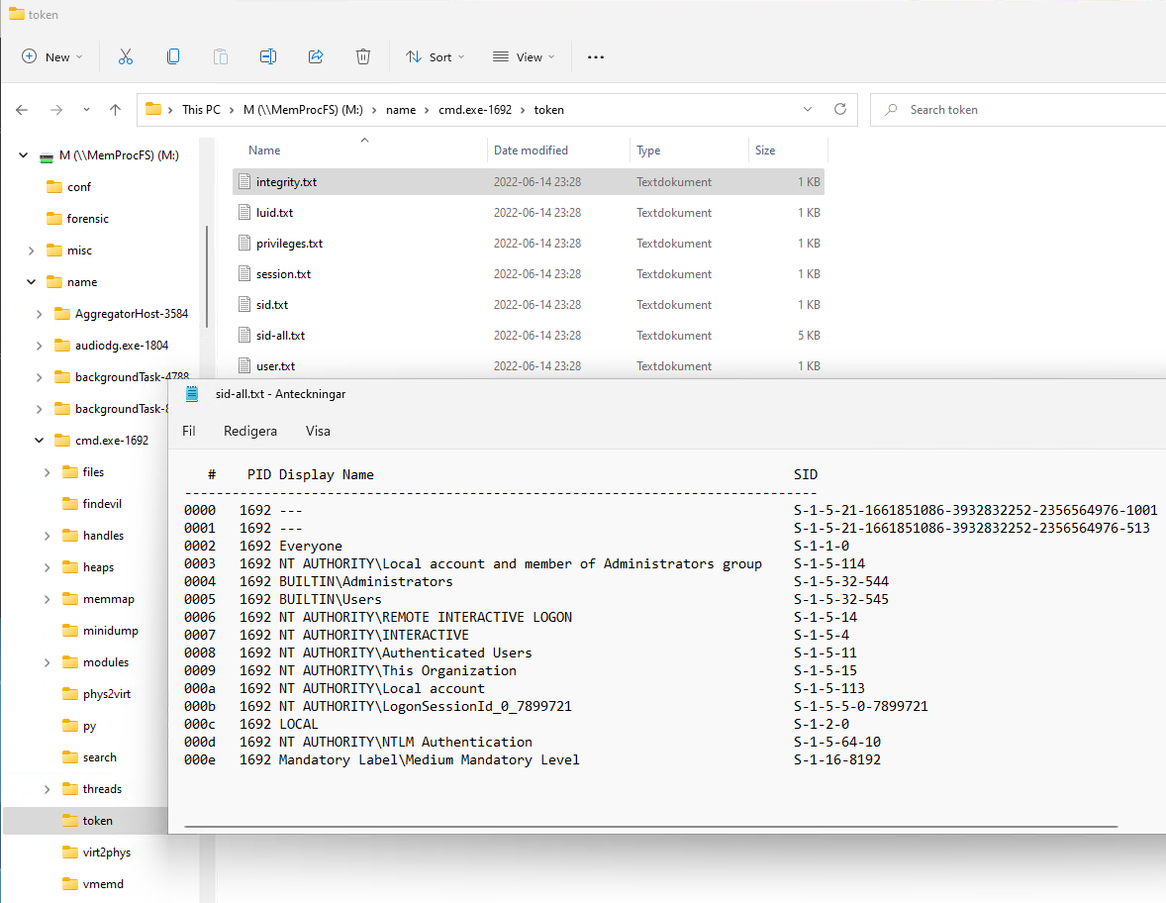Select the forensic folder in tree
Image resolution: width=1166 pixels, height=903 pixels.
[x=88, y=219]
